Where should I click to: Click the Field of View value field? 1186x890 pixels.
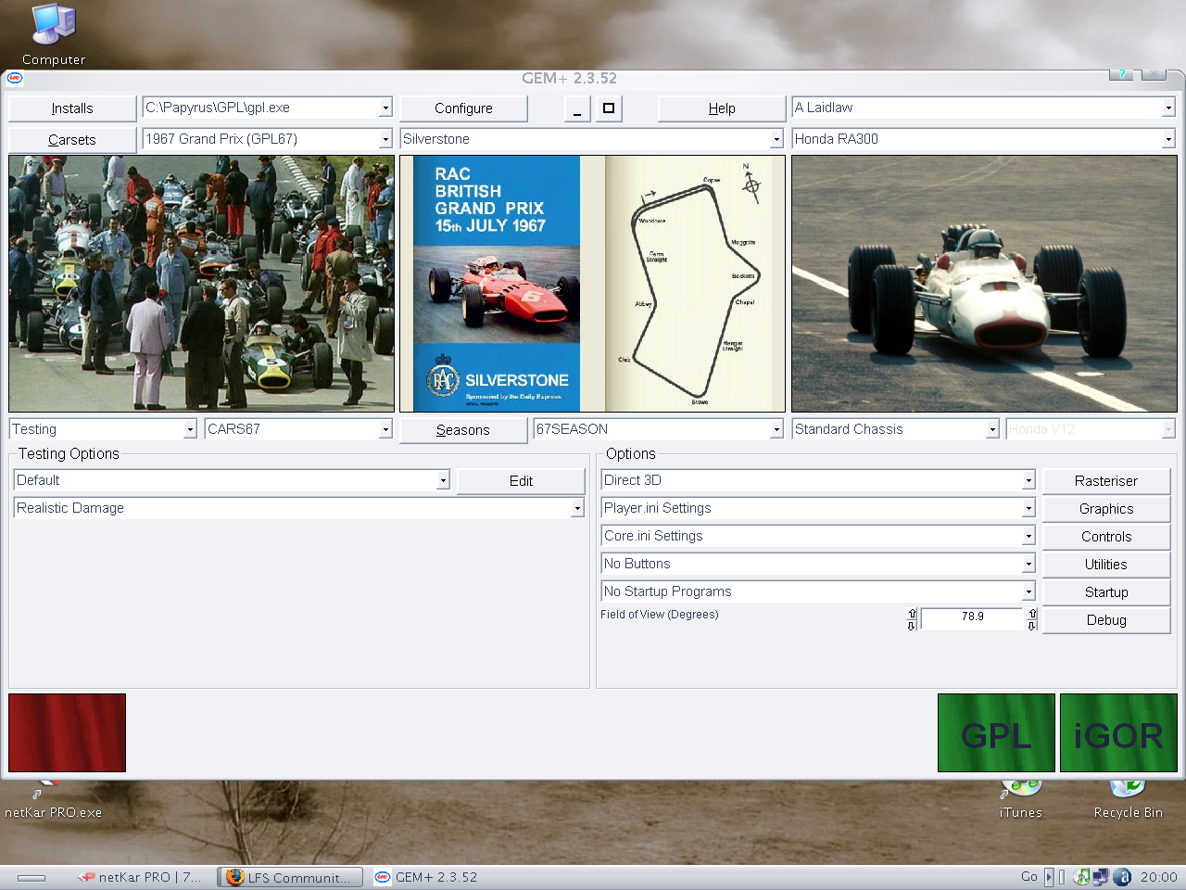pyautogui.click(x=972, y=618)
